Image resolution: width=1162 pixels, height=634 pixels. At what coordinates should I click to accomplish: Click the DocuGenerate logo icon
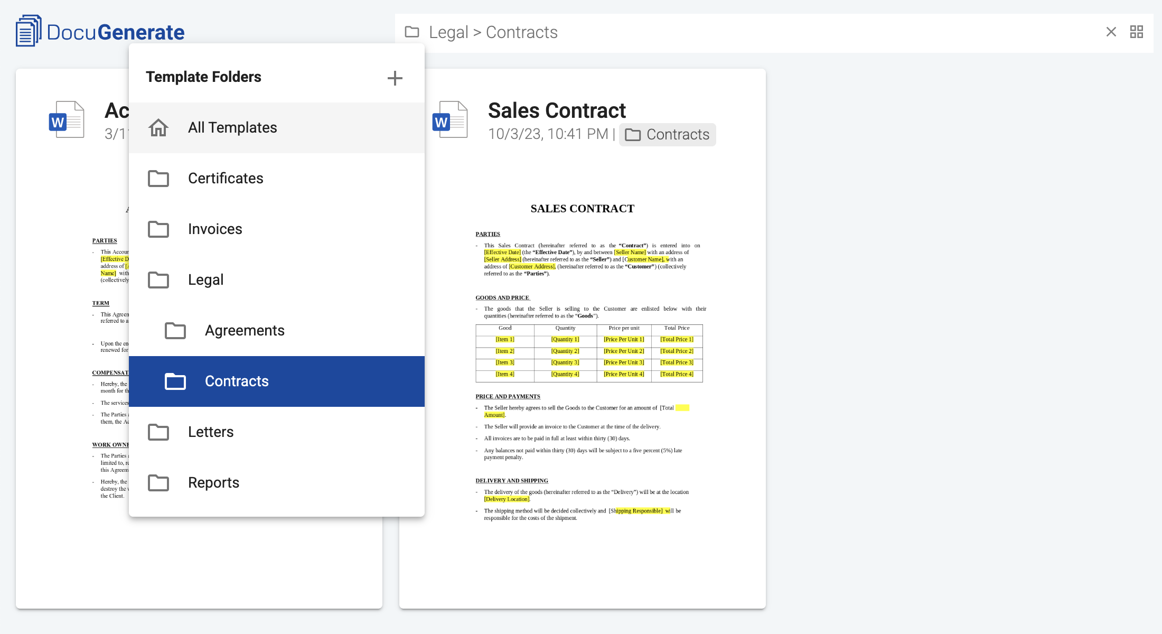(x=29, y=31)
